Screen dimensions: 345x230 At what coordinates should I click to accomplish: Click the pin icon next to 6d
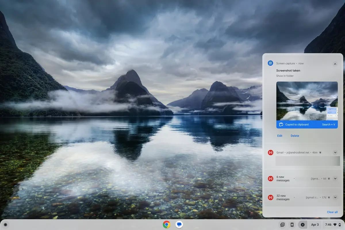coord(329,179)
